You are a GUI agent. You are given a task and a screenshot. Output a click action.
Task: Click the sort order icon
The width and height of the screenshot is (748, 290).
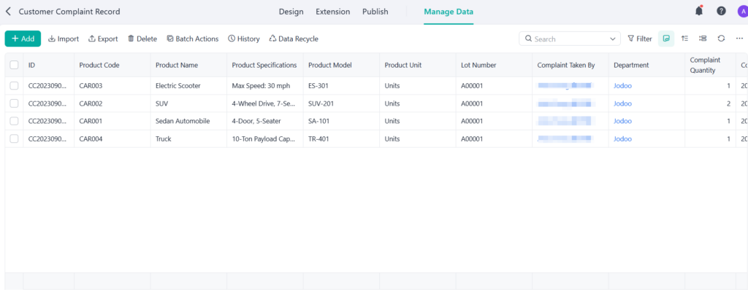pyautogui.click(x=684, y=39)
